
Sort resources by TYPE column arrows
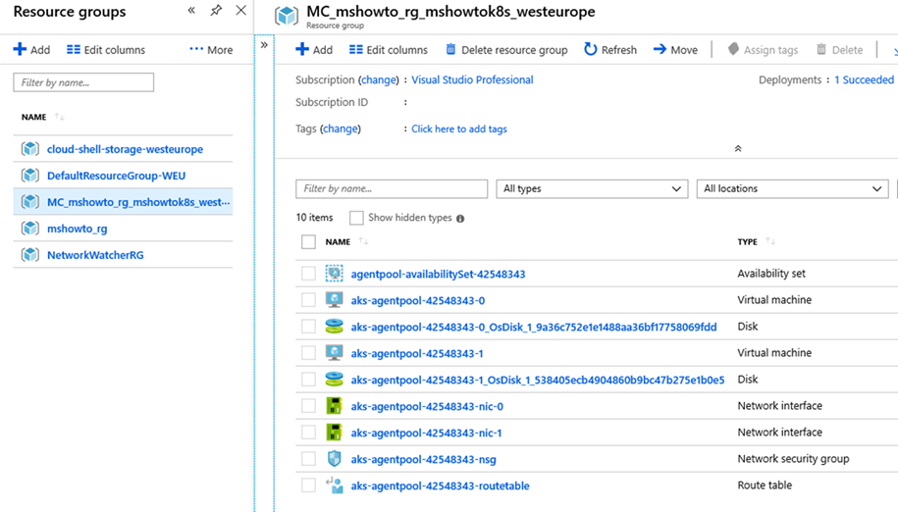click(x=770, y=241)
